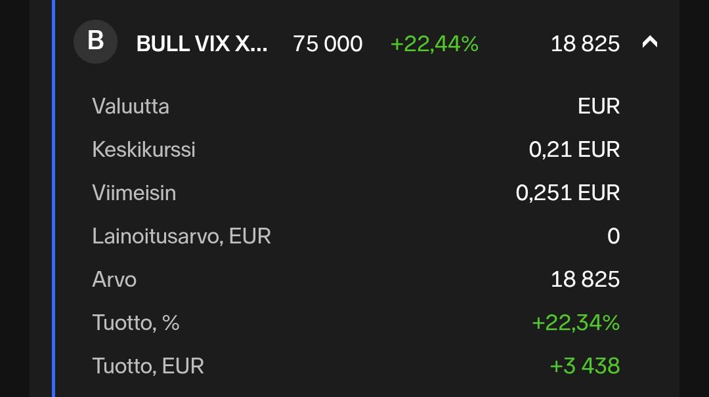Screen dimensions: 709x397
Task: Select the Tuotto, EUR row label
Action: click(148, 366)
